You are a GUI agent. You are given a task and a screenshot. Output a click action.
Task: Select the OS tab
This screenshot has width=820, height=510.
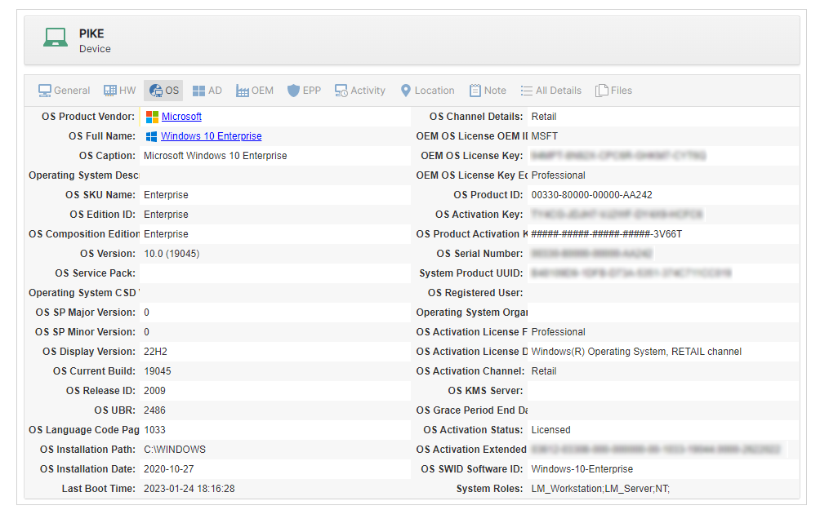click(x=163, y=91)
